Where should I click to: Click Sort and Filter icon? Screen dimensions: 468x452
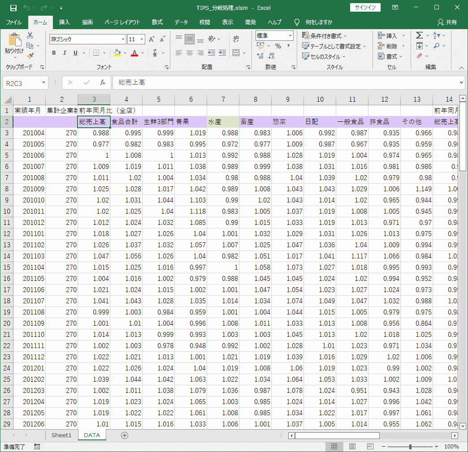[436, 35]
